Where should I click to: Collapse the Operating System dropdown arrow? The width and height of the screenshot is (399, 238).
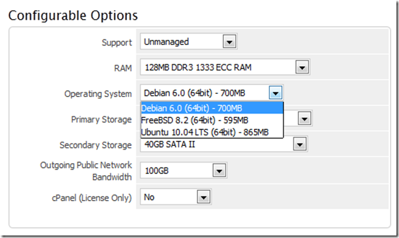(276, 93)
